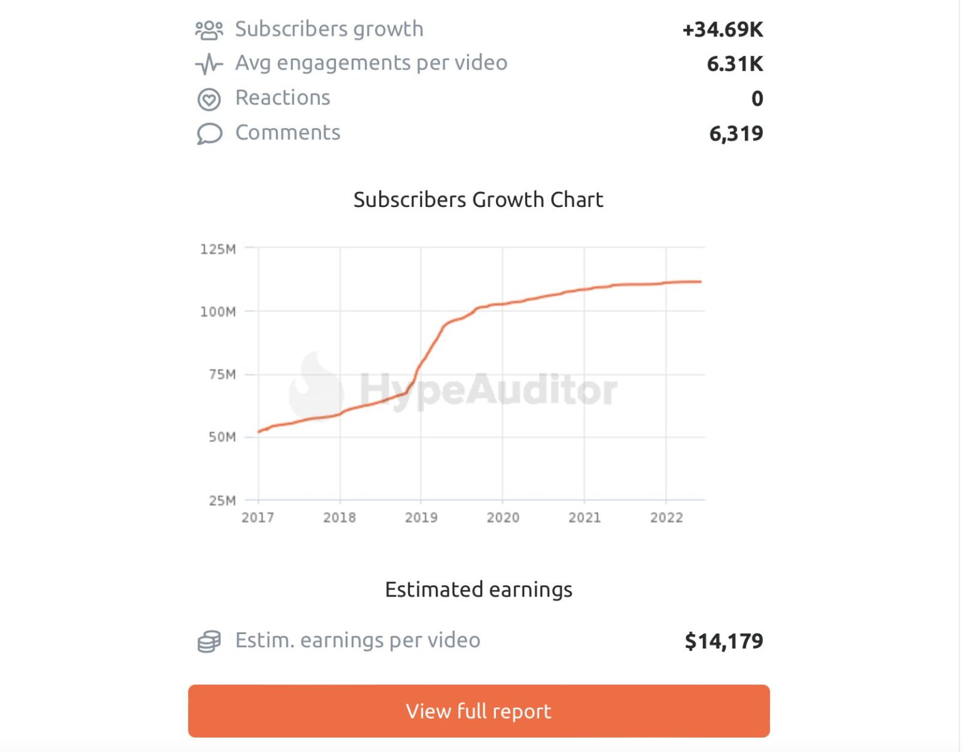This screenshot has width=963, height=752.
Task: Click the Comments speech bubble icon
Action: [209, 133]
